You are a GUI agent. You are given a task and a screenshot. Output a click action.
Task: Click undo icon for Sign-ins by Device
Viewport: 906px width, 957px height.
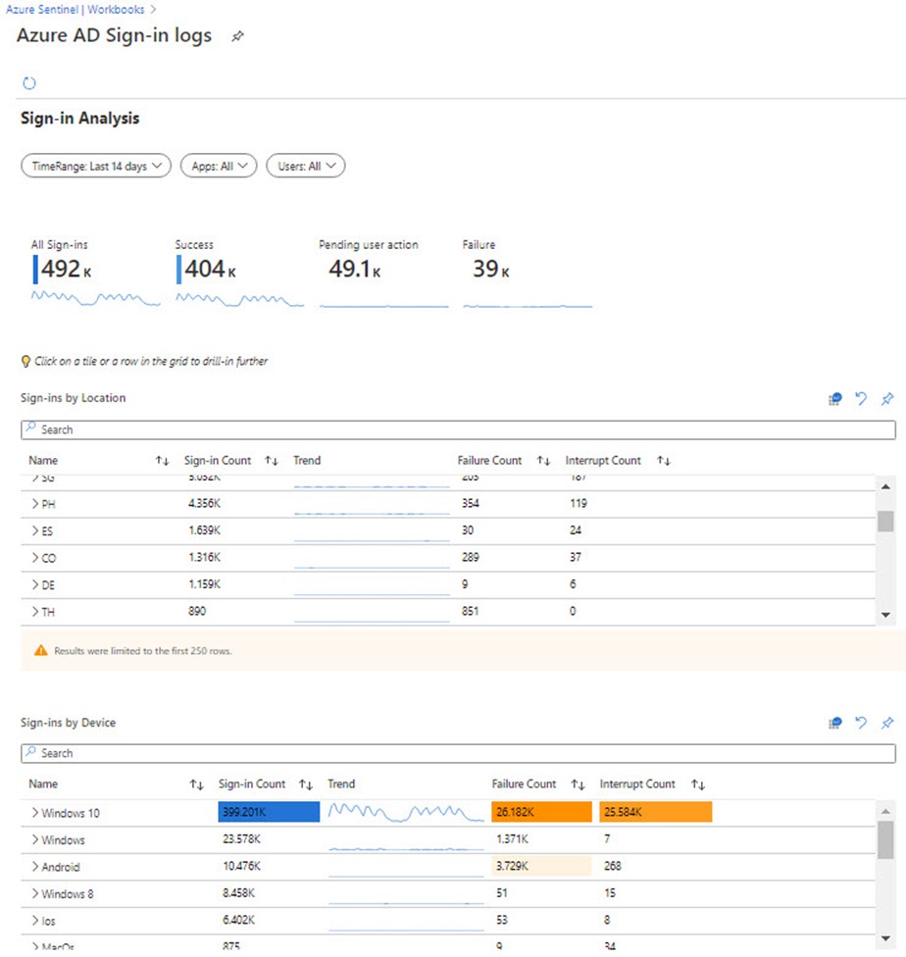click(x=861, y=723)
